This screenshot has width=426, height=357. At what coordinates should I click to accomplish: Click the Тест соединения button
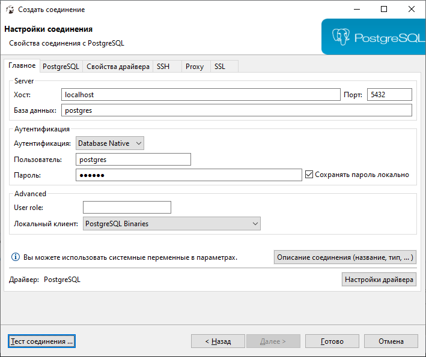point(41,341)
